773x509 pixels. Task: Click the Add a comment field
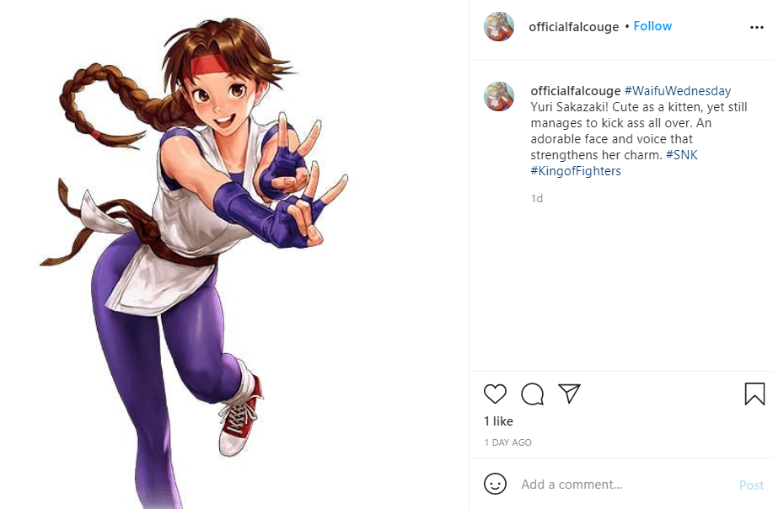point(626,485)
